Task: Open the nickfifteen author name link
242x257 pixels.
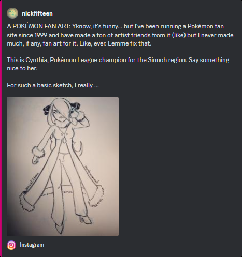Action: click(x=37, y=13)
